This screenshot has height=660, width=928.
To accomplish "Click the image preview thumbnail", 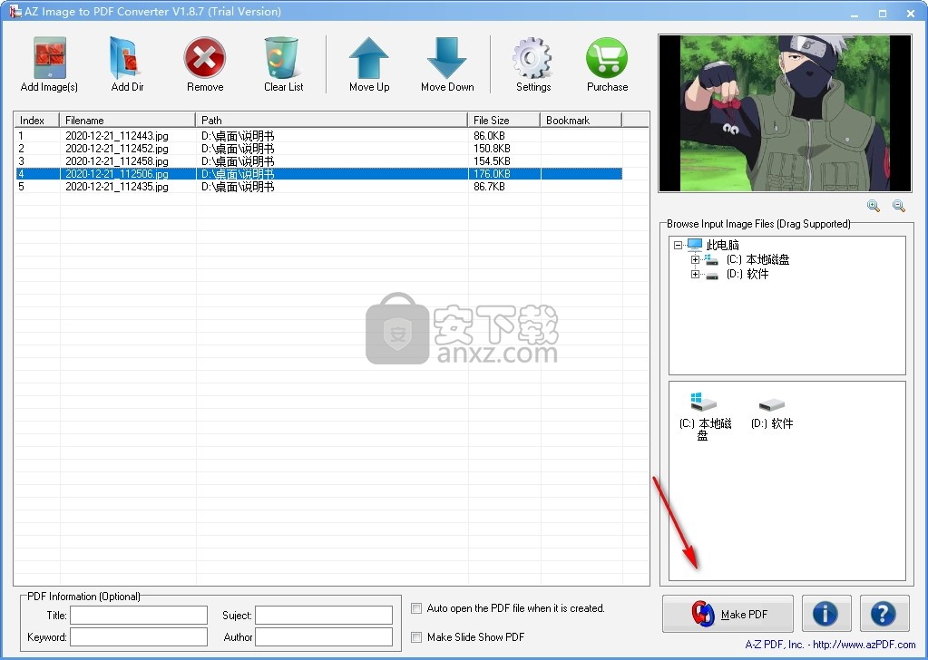I will [784, 113].
